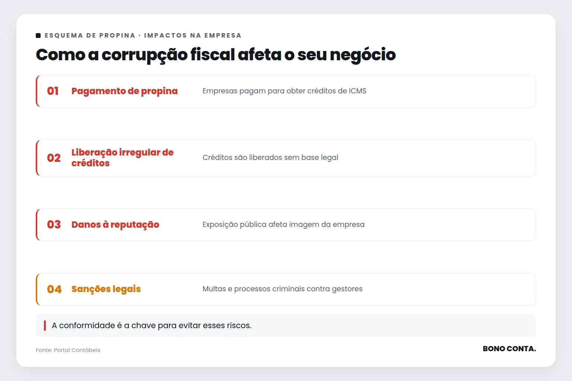This screenshot has width=572, height=381.
Task: Click the number '03'
Action: (54, 225)
